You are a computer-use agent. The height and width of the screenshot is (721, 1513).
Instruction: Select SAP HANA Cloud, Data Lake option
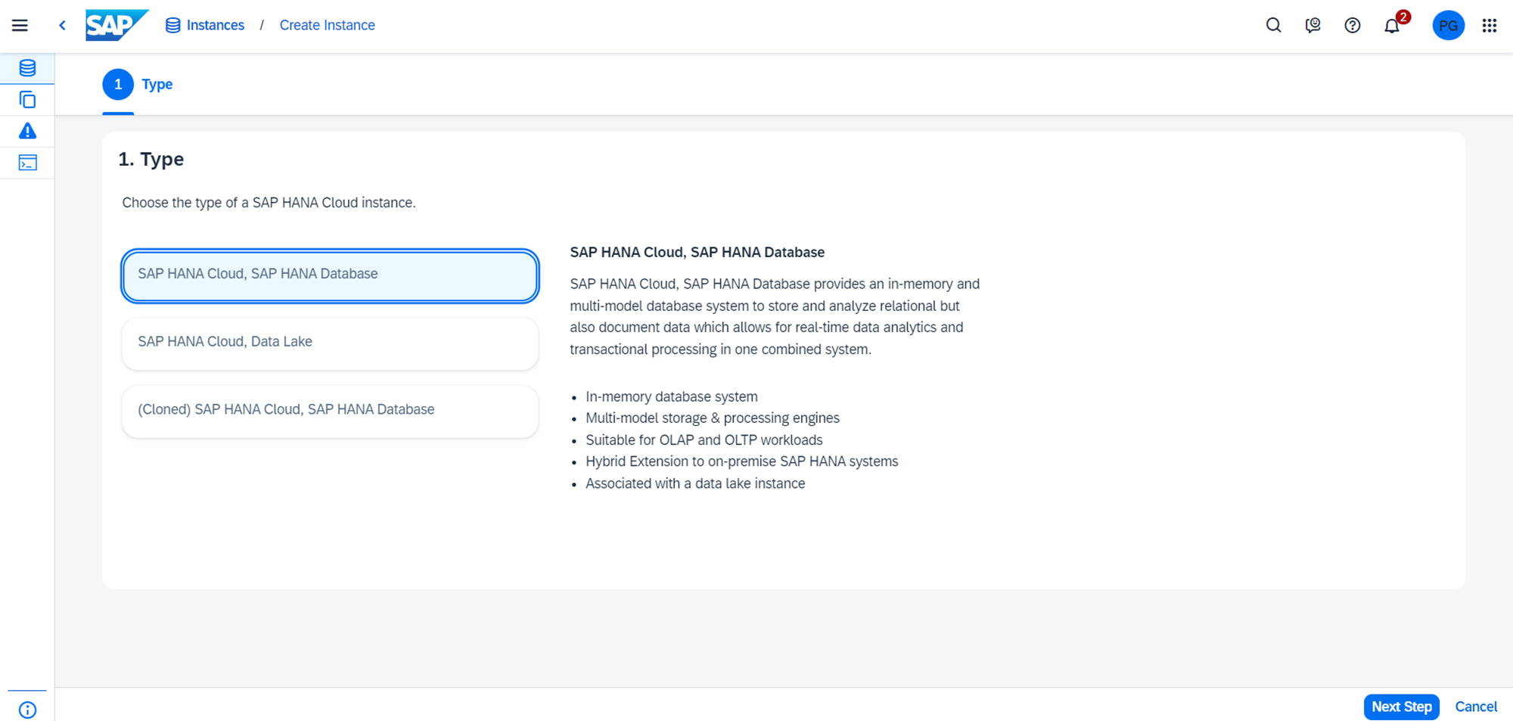330,342
